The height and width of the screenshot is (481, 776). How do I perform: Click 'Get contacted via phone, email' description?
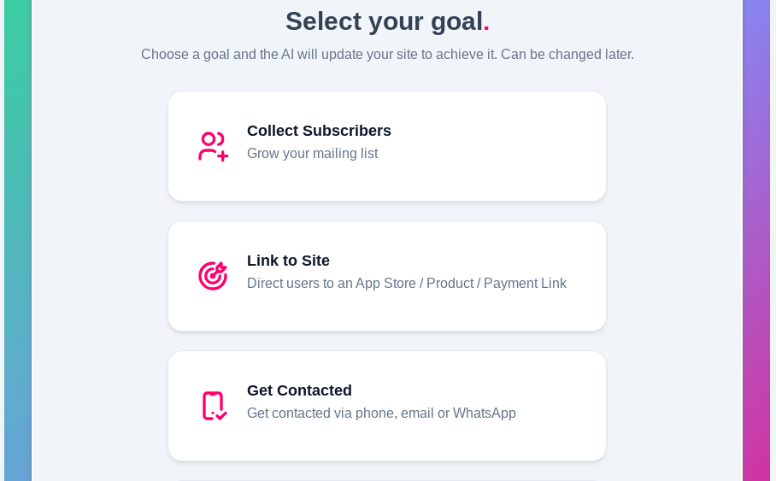pos(342,414)
